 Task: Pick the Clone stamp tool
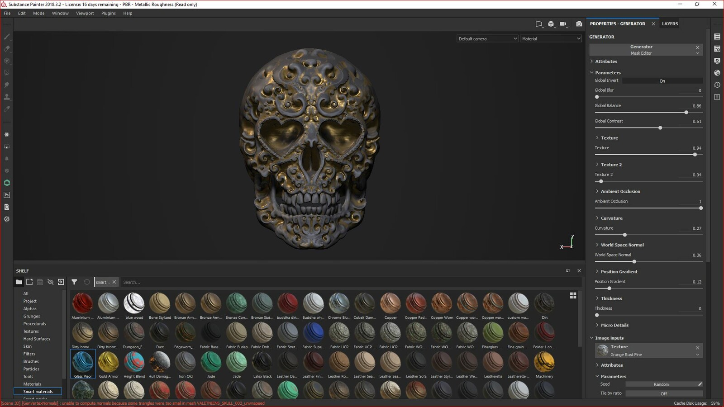pyautogui.click(x=7, y=97)
